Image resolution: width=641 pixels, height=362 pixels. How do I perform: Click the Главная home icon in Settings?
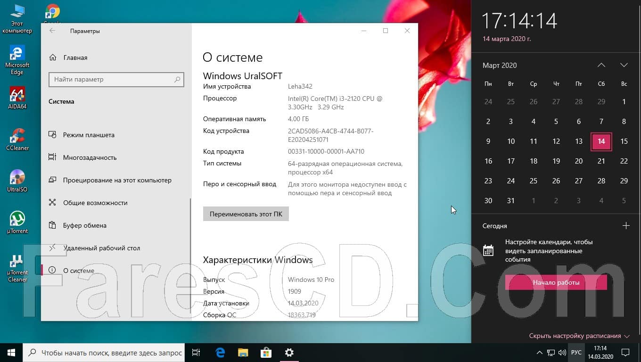coord(53,58)
